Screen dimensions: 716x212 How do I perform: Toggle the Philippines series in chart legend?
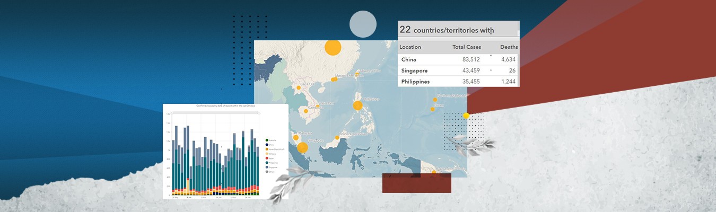[266, 163]
